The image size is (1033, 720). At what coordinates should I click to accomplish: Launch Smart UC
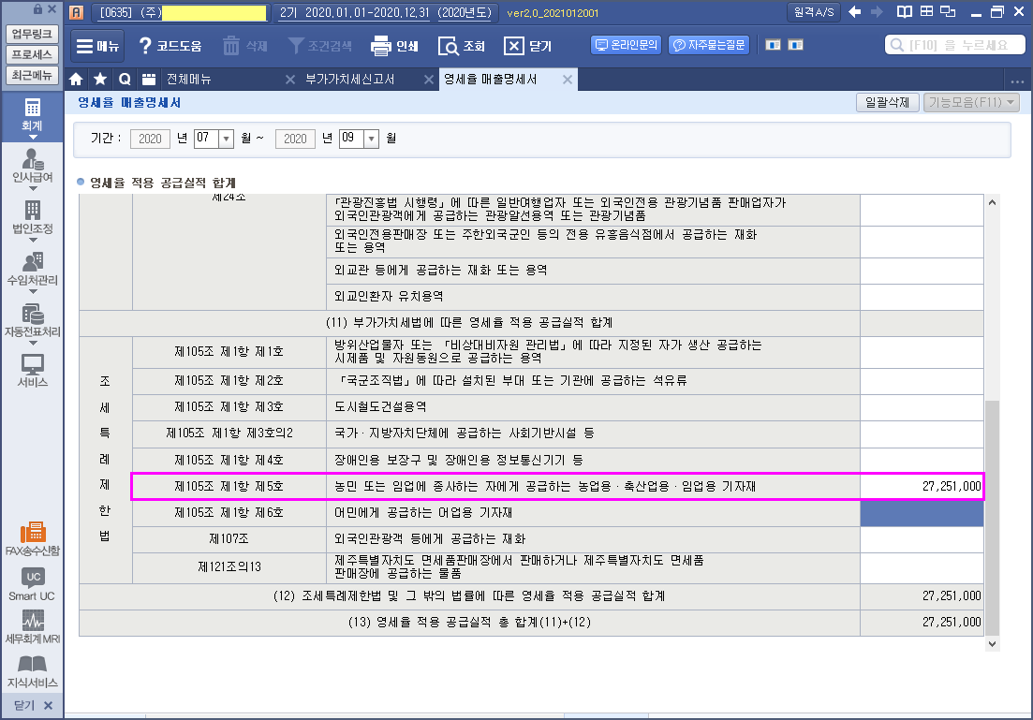[x=32, y=584]
